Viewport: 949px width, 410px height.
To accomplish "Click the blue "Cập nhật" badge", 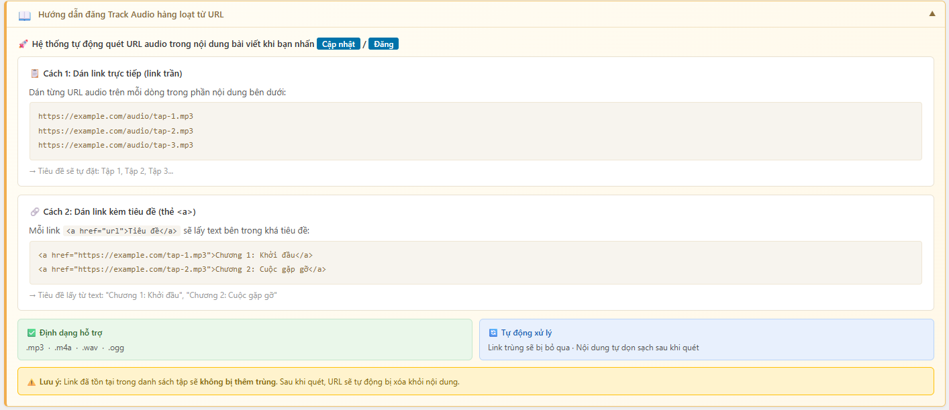I will coord(338,44).
